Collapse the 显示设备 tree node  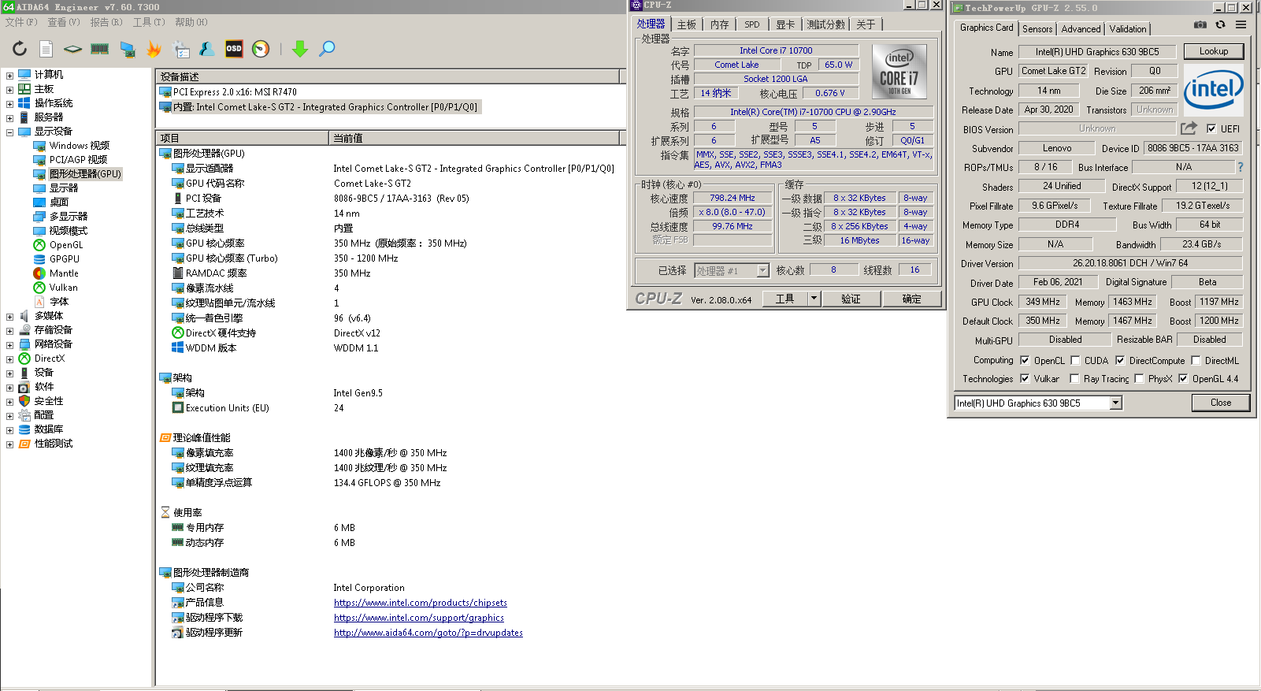[9, 132]
